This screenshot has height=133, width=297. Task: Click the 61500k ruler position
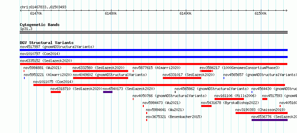click(261, 13)
